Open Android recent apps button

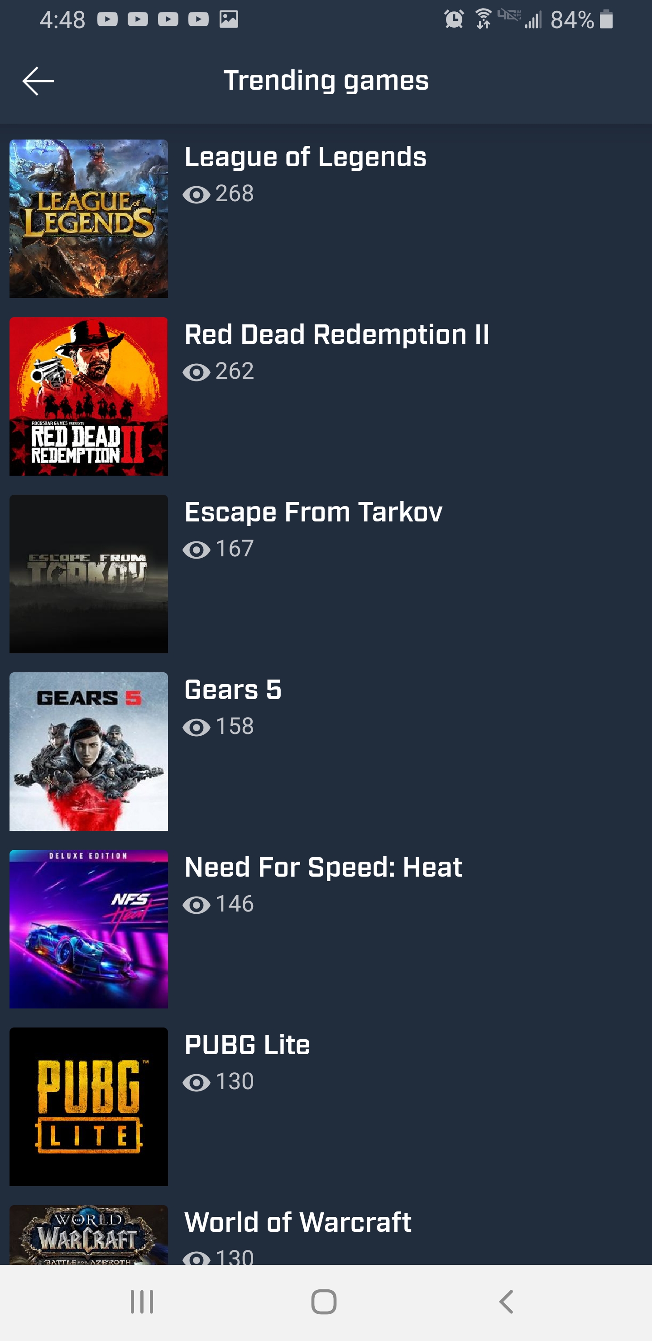click(x=142, y=1302)
